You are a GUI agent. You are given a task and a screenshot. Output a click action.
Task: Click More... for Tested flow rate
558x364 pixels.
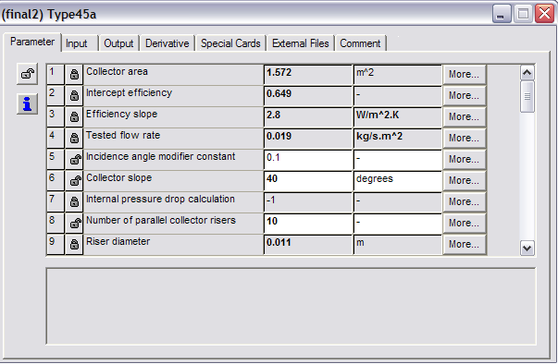[x=464, y=139]
